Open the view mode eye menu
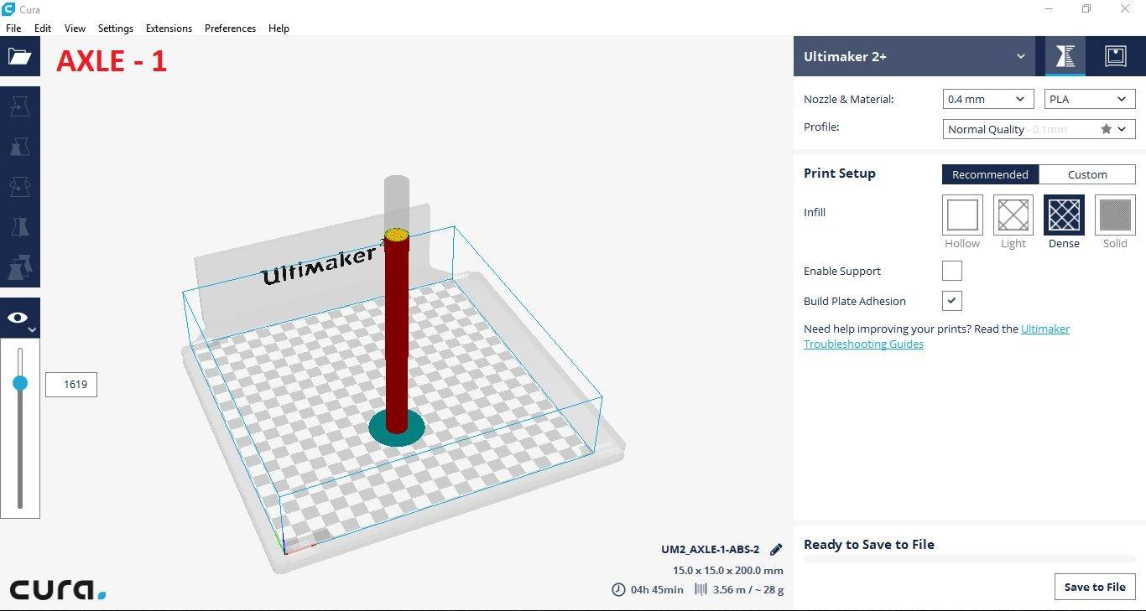The height and width of the screenshot is (611, 1146). [x=19, y=318]
